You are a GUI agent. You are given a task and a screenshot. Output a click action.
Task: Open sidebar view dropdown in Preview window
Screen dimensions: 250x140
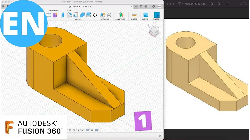click(180, 3)
